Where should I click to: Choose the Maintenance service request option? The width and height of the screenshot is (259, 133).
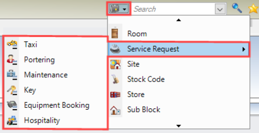click(46, 75)
